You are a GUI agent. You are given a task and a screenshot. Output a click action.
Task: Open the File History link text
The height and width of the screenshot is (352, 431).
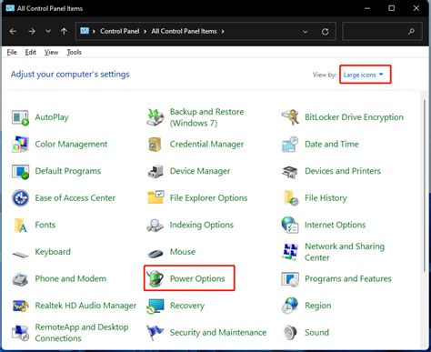coord(326,198)
